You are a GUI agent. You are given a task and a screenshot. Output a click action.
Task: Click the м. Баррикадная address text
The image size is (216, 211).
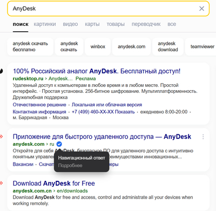click(x=30, y=118)
